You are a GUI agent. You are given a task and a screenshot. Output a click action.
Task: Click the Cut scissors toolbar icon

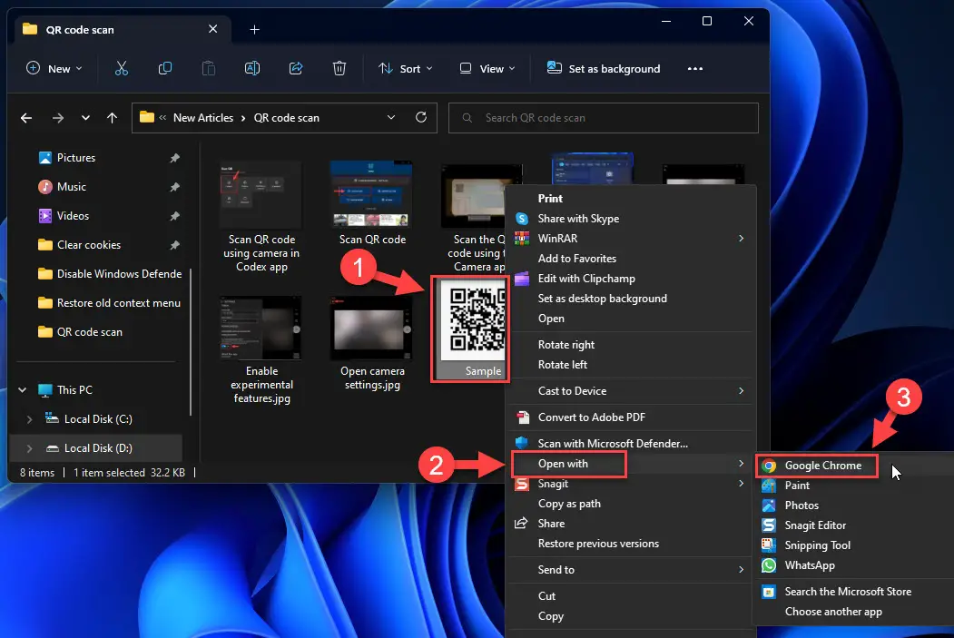click(122, 68)
